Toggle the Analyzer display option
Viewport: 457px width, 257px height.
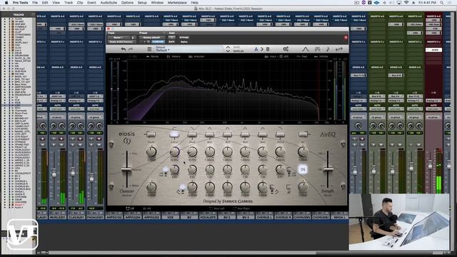tap(196, 56)
